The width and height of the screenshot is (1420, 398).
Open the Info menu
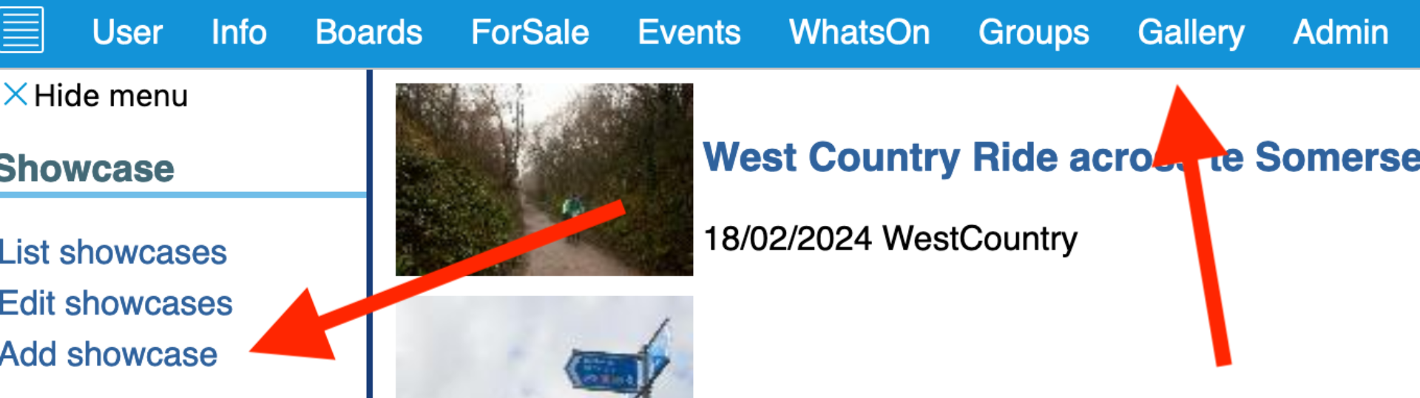coord(239,32)
